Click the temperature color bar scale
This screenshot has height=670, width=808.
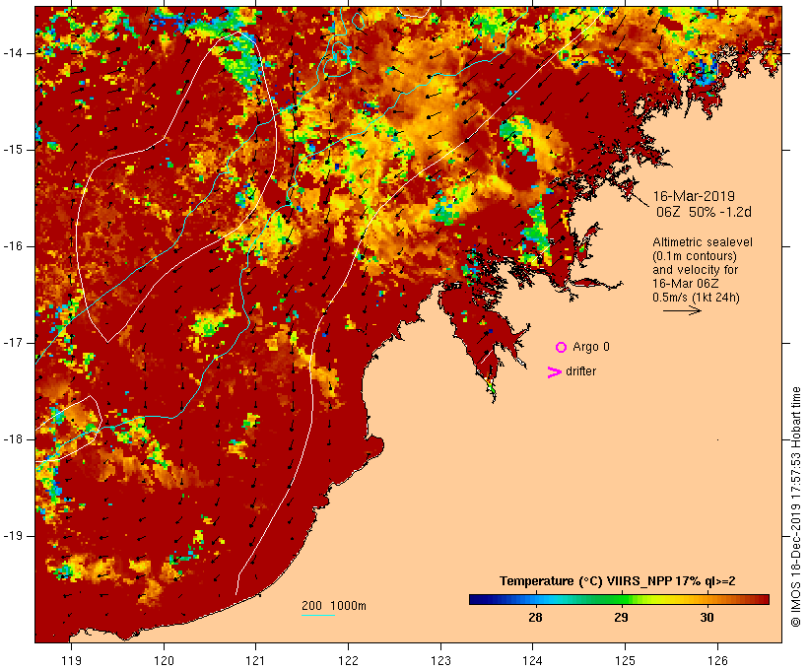click(x=619, y=599)
